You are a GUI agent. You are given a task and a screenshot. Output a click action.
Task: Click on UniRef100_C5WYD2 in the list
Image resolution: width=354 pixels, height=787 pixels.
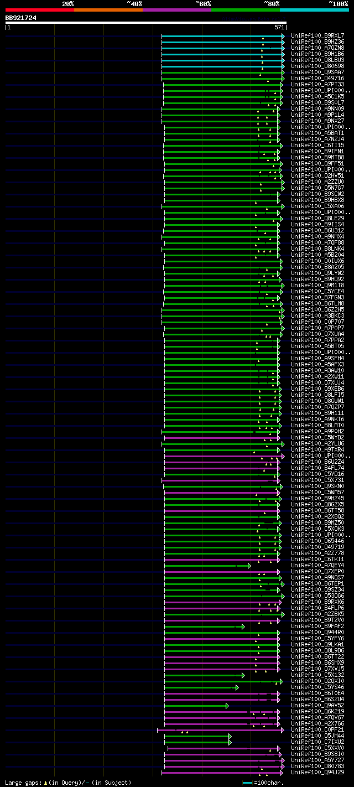[317, 437]
